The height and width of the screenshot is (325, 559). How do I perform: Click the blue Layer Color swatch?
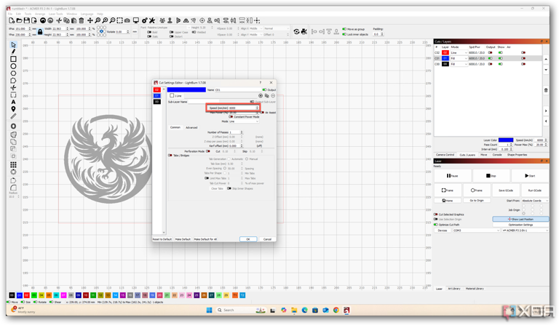click(505, 140)
